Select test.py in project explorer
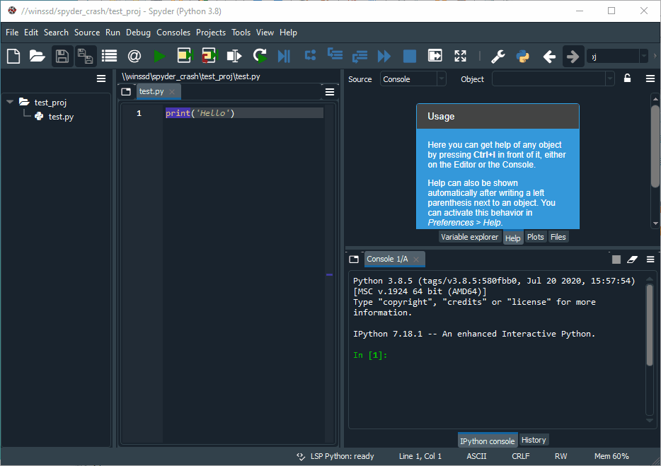 click(61, 117)
